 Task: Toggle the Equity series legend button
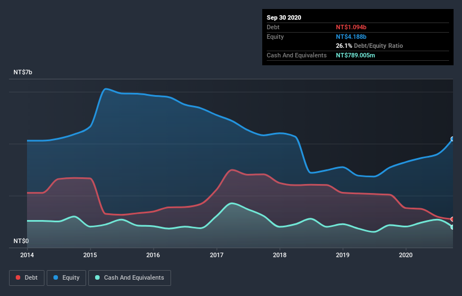point(66,278)
